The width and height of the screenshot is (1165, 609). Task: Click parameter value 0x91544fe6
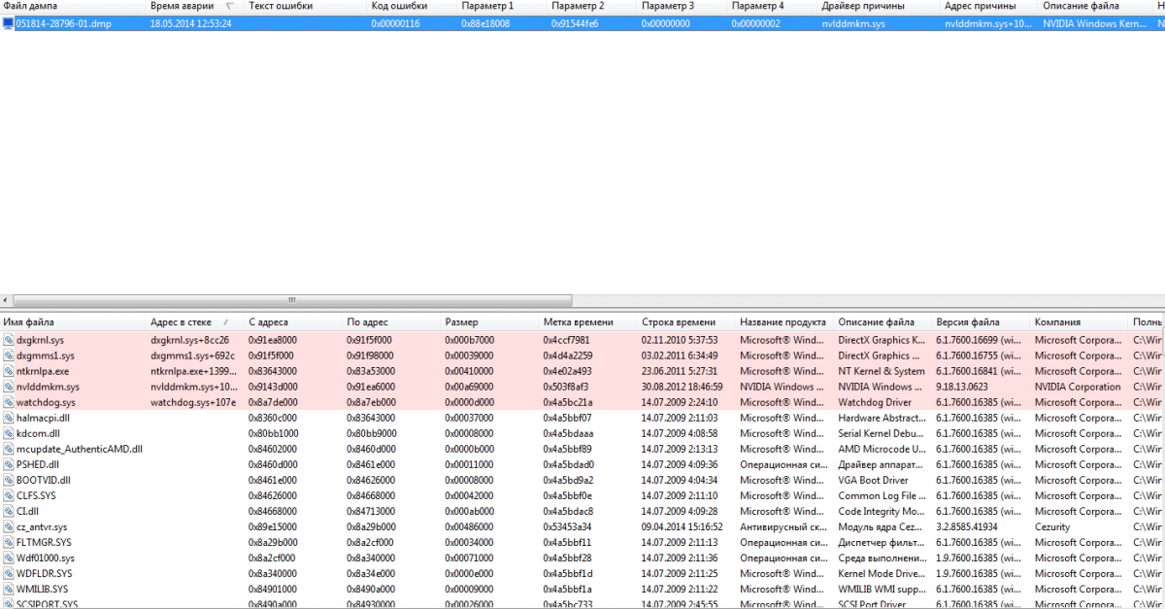point(576,21)
